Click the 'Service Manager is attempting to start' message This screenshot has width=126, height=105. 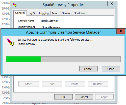pos(55,40)
